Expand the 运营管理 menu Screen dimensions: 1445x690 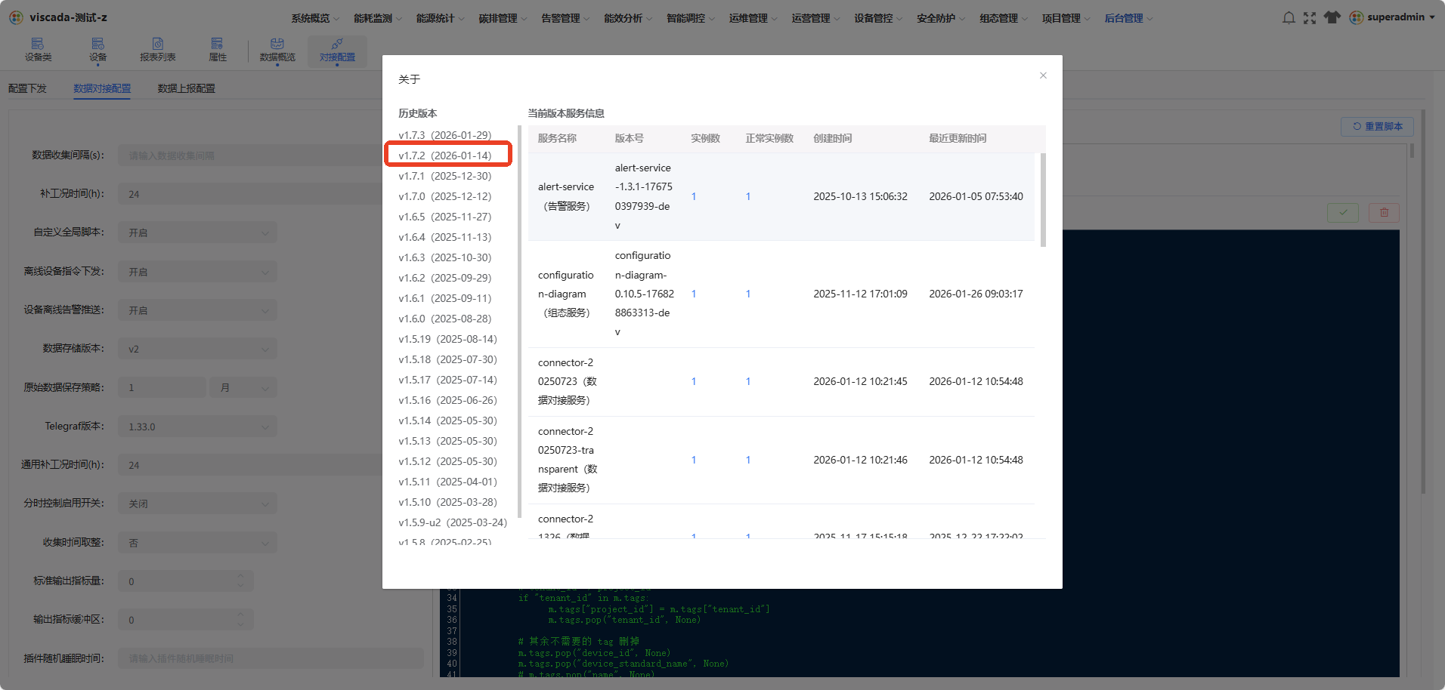(816, 18)
